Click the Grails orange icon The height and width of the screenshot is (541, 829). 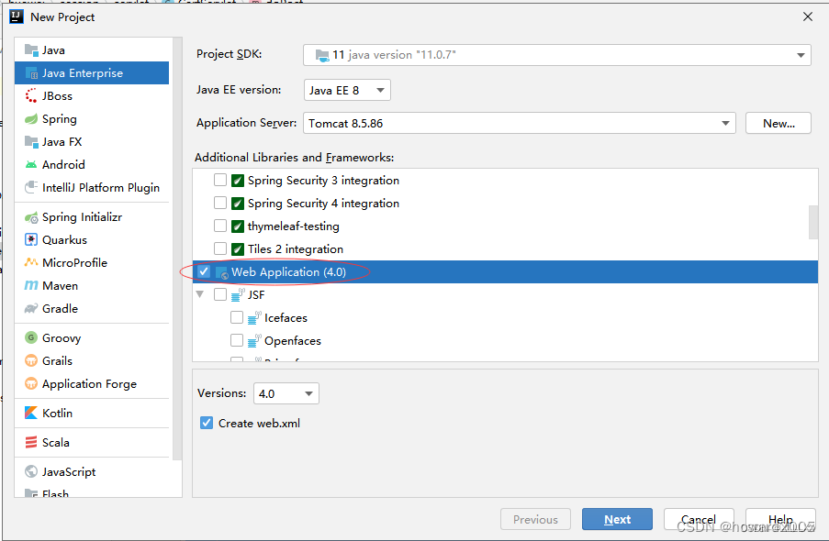(x=31, y=361)
